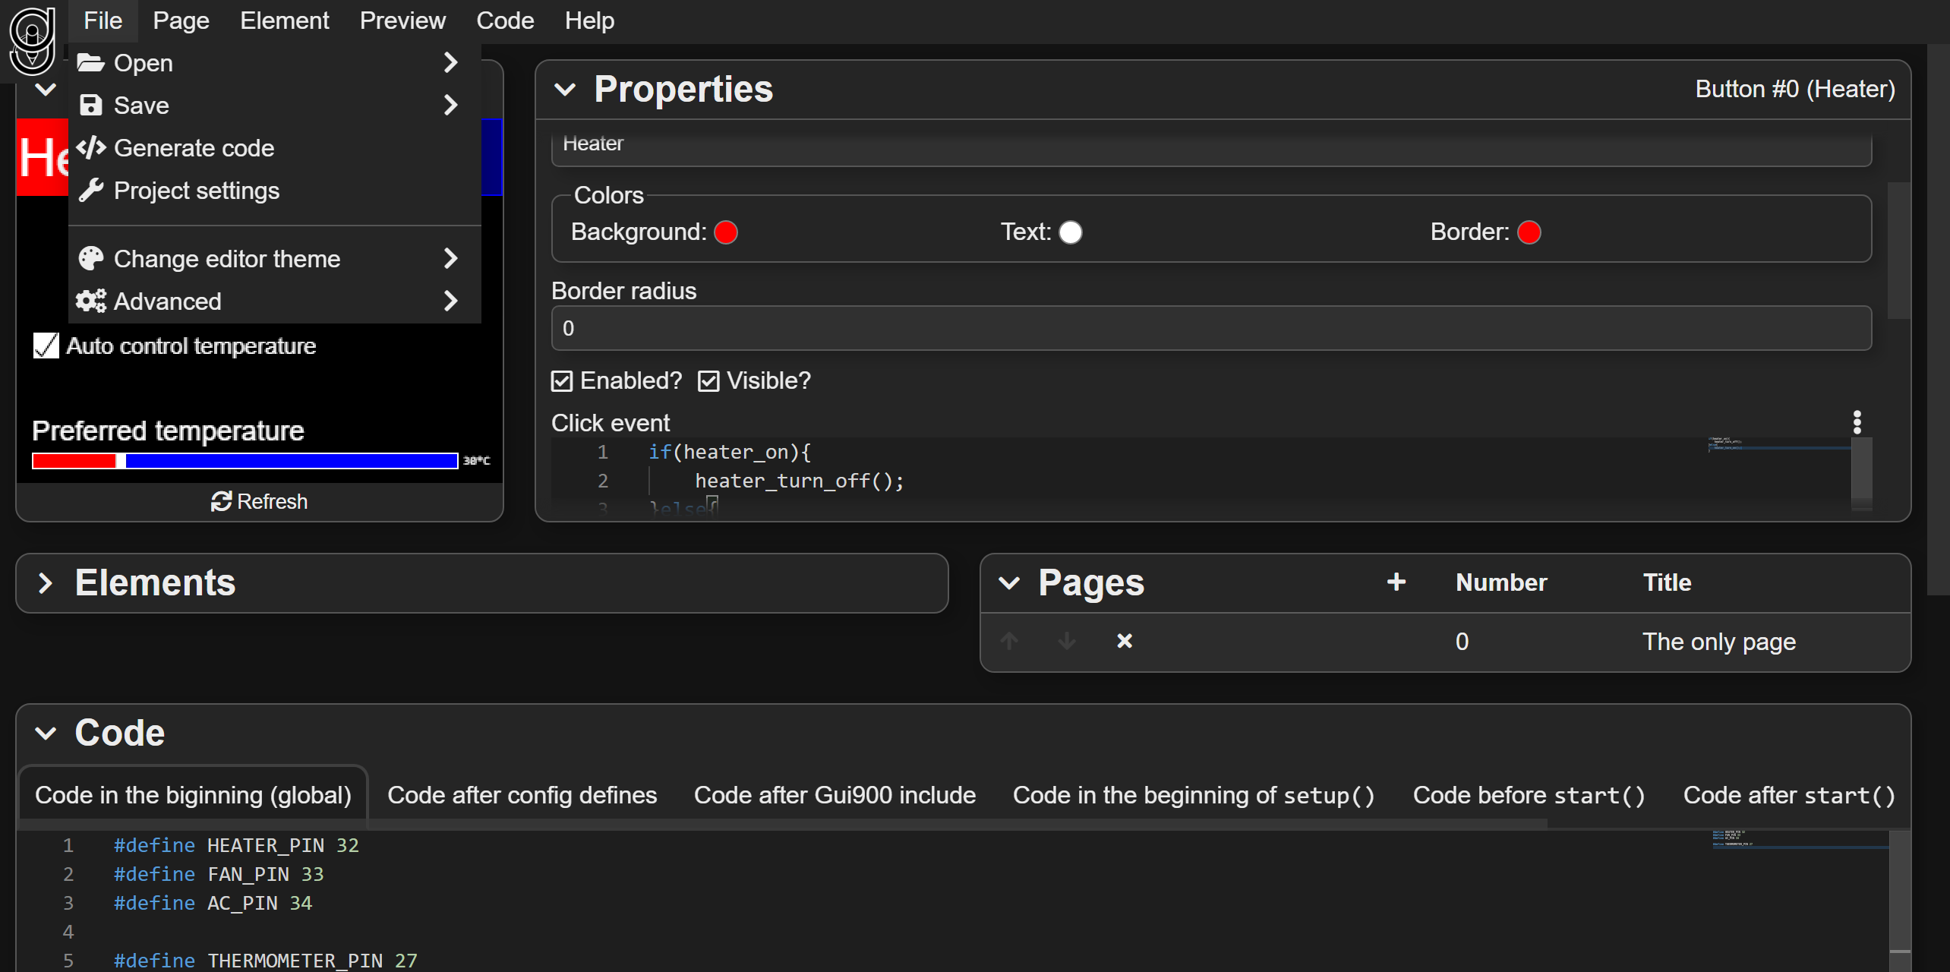Click the Save menu item arrow
This screenshot has height=972, width=1950.
tap(450, 106)
